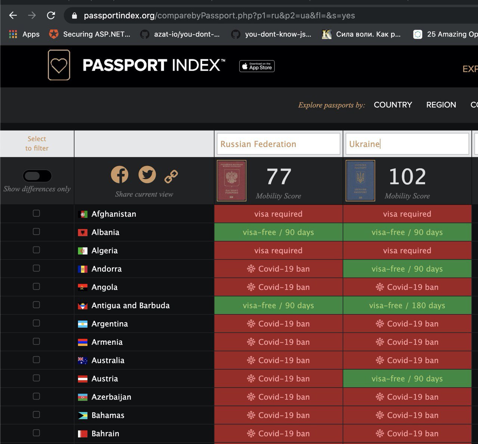Click the Ukraine passport input field
This screenshot has width=478, height=444.
click(x=407, y=144)
